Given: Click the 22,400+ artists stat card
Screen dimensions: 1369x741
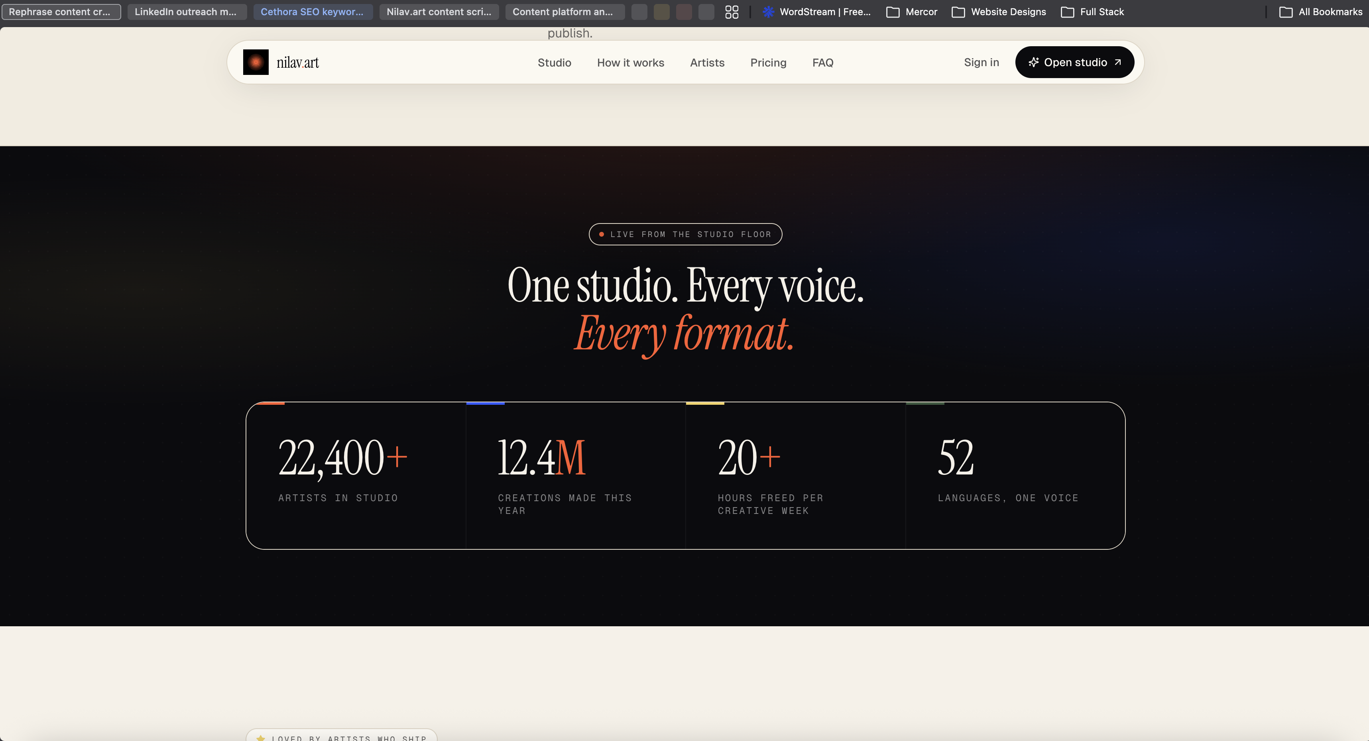Looking at the screenshot, I should pos(356,475).
